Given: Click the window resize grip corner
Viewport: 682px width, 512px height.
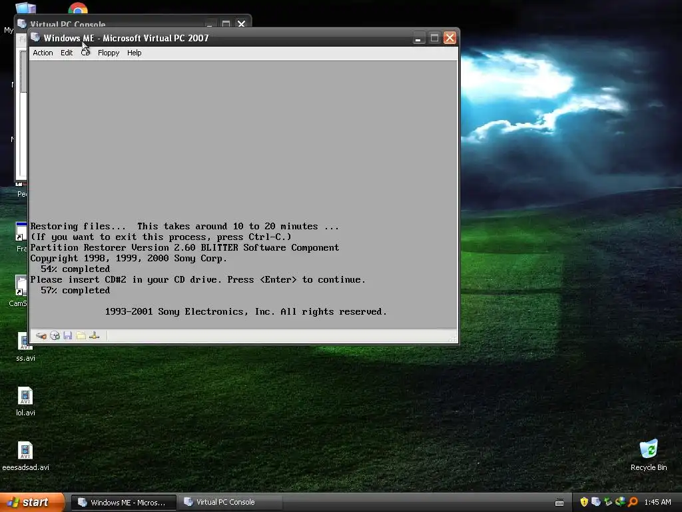Looking at the screenshot, I should 453,338.
